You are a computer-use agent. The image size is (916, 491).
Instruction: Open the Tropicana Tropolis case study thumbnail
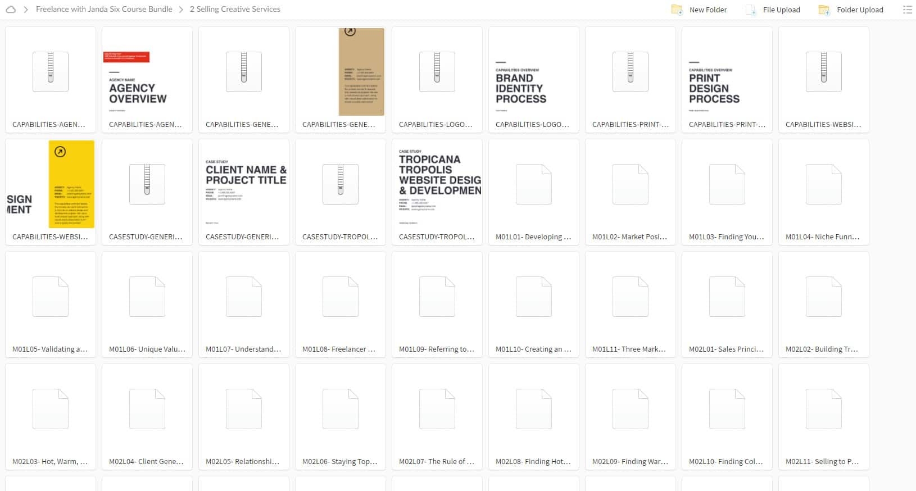coord(437,184)
